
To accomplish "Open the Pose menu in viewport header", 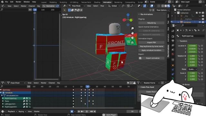I will click(102, 6).
